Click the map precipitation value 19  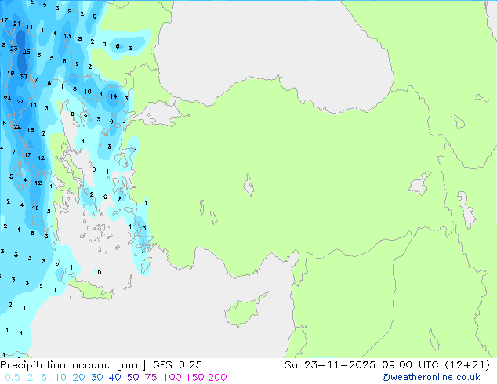11,74
